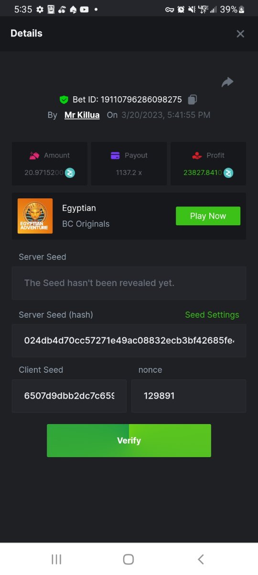
Task: Open Mr Killua's profile link
Action: pos(82,115)
